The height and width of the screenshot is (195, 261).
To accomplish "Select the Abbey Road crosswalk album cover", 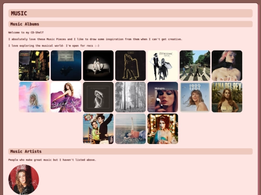I will pos(195,65).
